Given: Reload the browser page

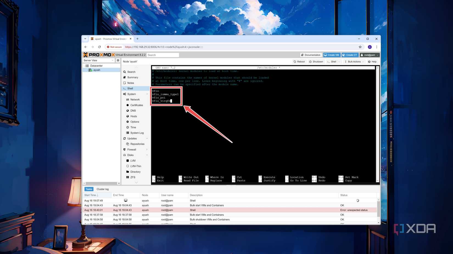Looking at the screenshot, I should coord(99,47).
